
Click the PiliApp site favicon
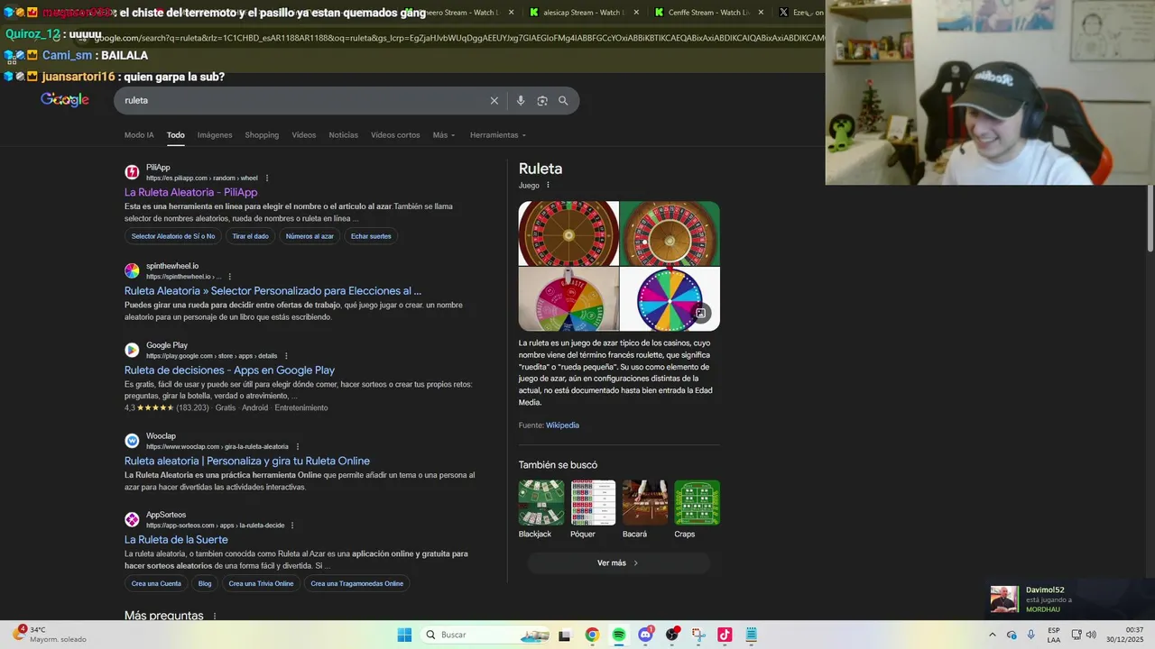pos(132,172)
